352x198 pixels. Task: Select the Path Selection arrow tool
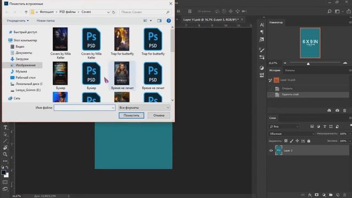click(5, 134)
